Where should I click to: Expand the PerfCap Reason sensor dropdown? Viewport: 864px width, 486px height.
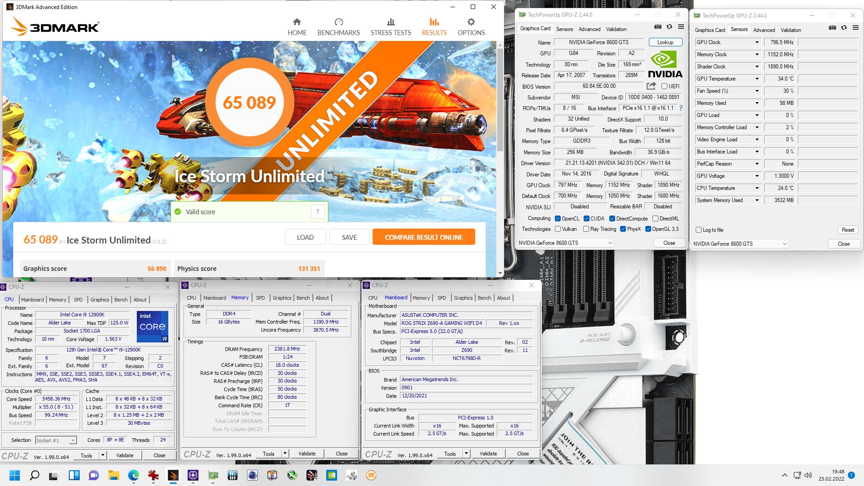coord(757,164)
